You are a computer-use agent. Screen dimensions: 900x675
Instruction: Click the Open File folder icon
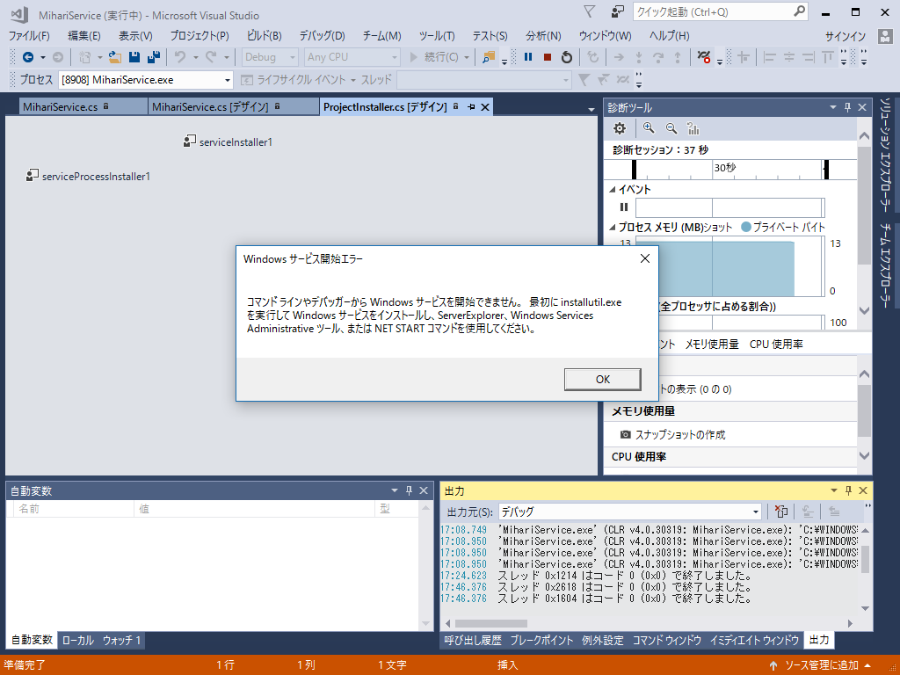[115, 57]
